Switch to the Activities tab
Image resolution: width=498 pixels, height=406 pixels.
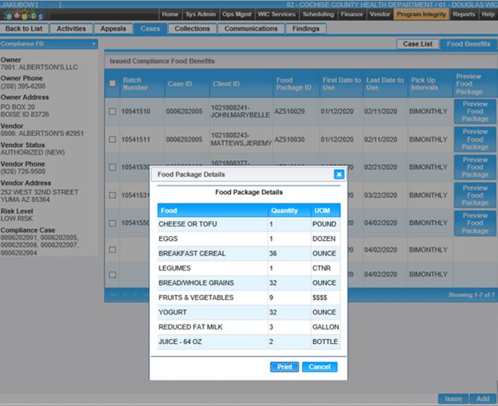pyautogui.click(x=71, y=28)
